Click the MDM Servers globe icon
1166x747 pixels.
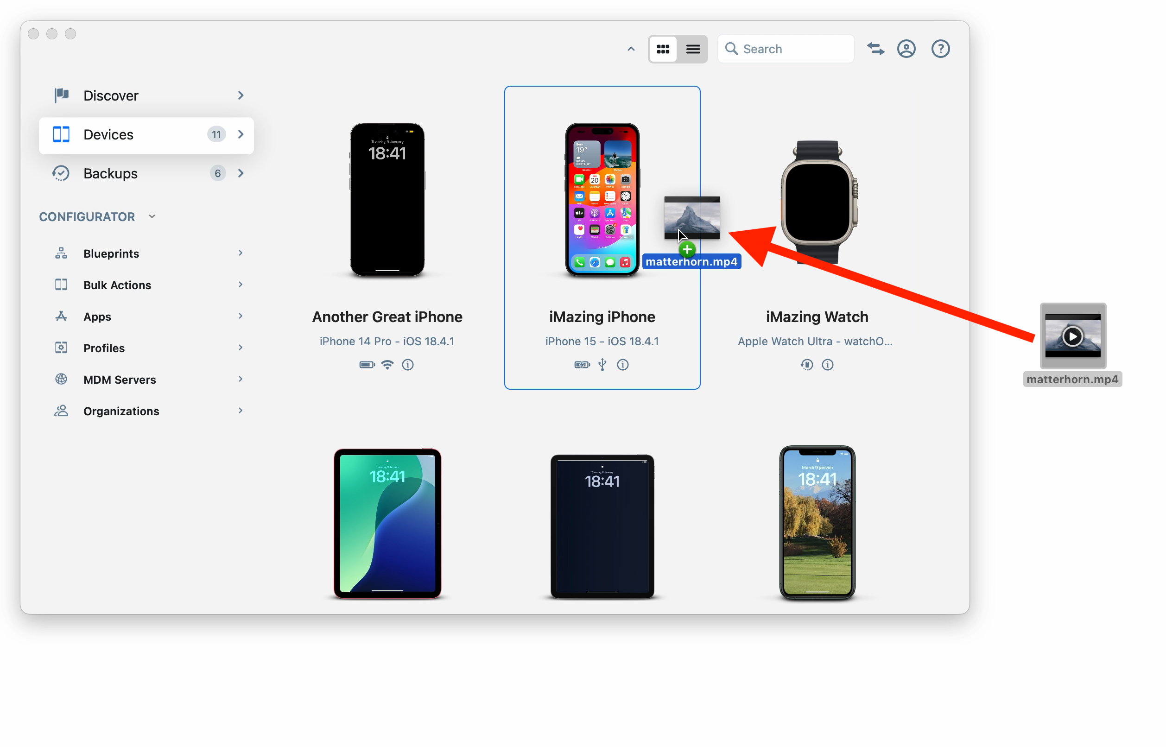(x=61, y=379)
